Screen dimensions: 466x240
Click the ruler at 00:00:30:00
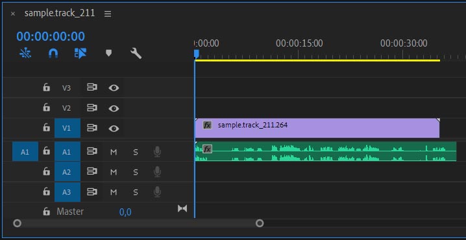click(404, 43)
